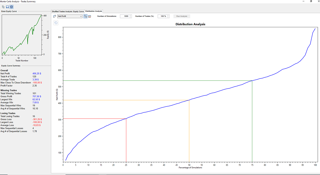
Task: Click the copy icon in top toolbar
Action: [3, 7]
